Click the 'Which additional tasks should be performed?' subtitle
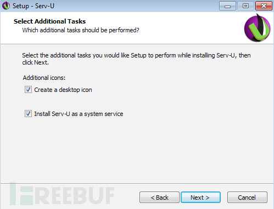 click(81, 30)
